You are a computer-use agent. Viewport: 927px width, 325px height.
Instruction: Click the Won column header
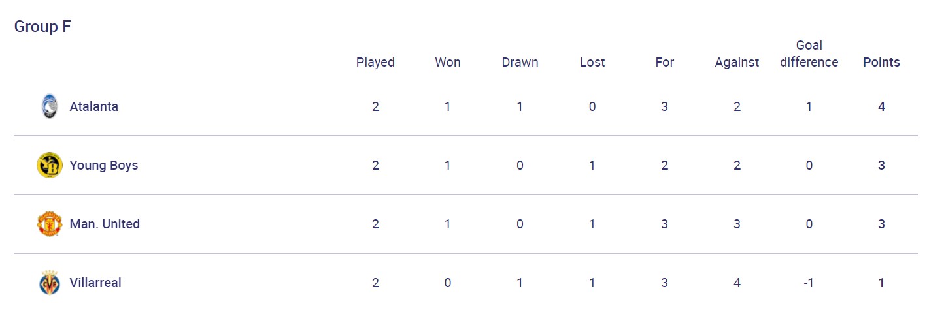point(448,62)
